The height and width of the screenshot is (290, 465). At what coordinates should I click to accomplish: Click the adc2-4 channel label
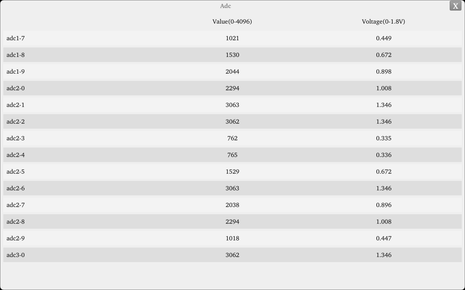16,155
